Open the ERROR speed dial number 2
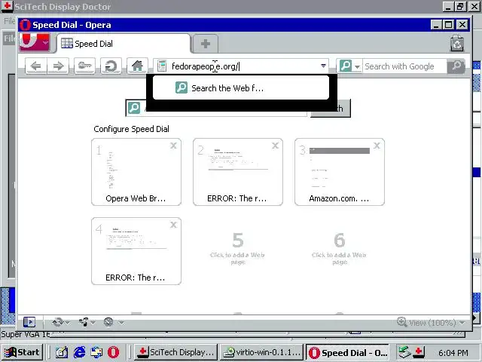The image size is (482, 362). tap(238, 172)
